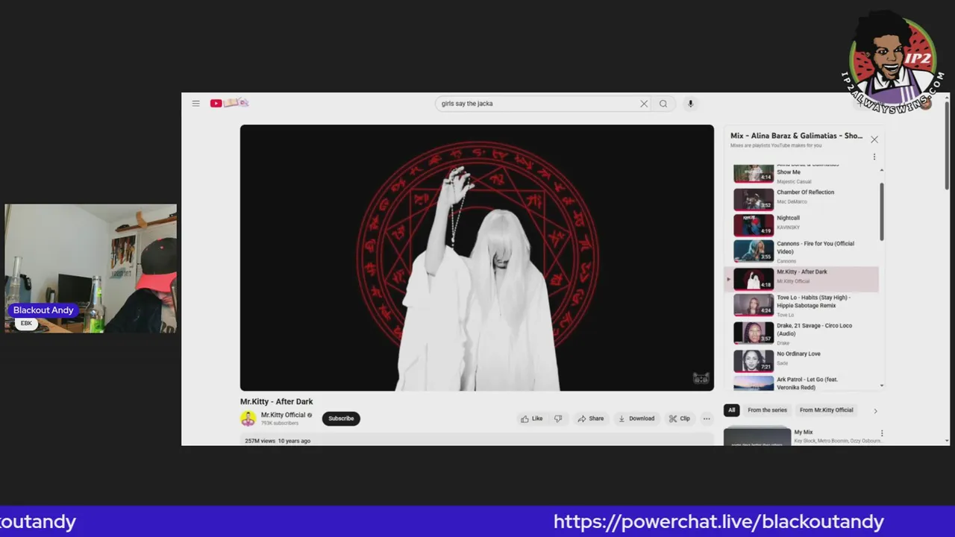Image resolution: width=955 pixels, height=537 pixels.
Task: Select the From Mr.Kitty Official chip
Action: click(x=826, y=410)
